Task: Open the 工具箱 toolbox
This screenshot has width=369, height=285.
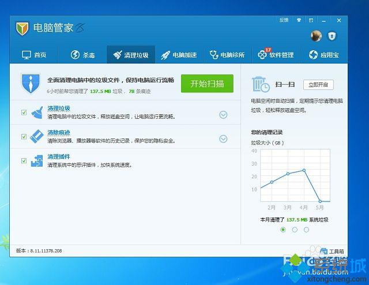Action: coord(332,252)
